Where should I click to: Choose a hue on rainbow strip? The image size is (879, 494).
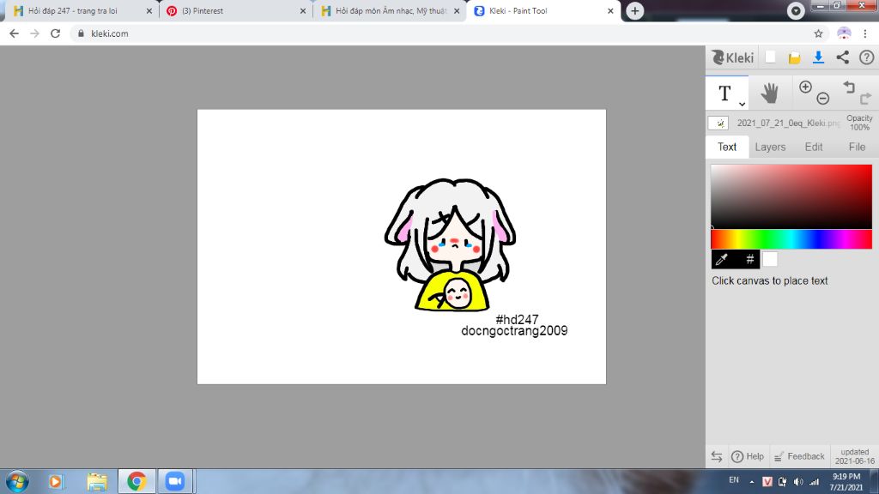(791, 239)
